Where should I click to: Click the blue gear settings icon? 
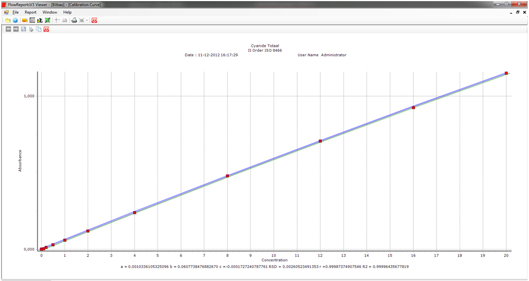coord(15,20)
